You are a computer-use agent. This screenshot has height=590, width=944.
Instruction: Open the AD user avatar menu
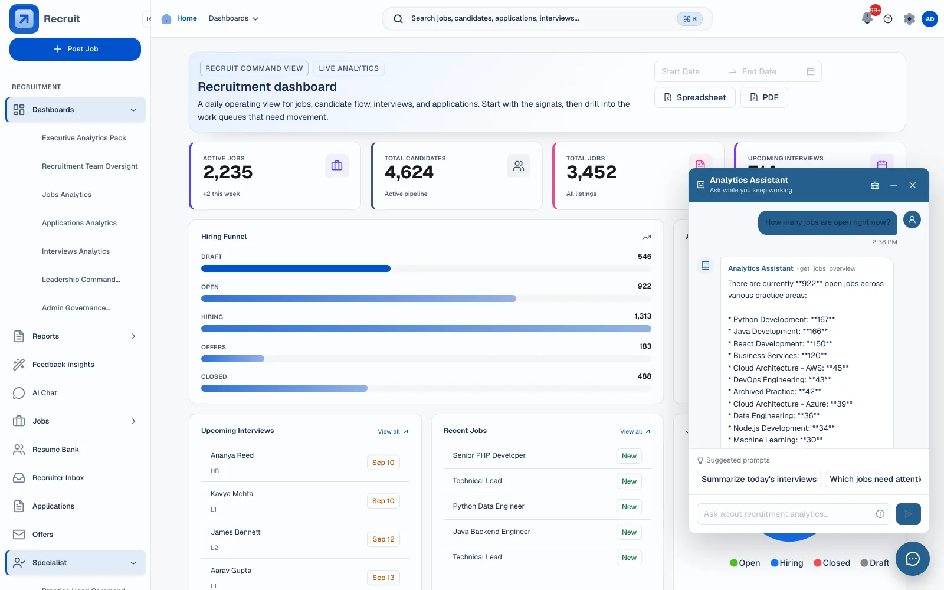tap(930, 19)
